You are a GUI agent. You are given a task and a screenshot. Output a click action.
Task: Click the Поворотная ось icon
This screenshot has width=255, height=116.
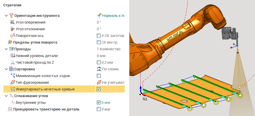coord(13,36)
